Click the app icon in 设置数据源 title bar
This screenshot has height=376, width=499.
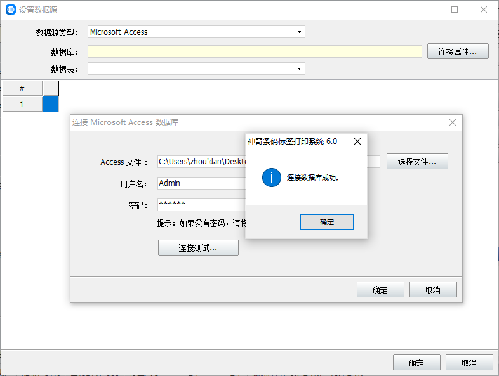[10, 10]
